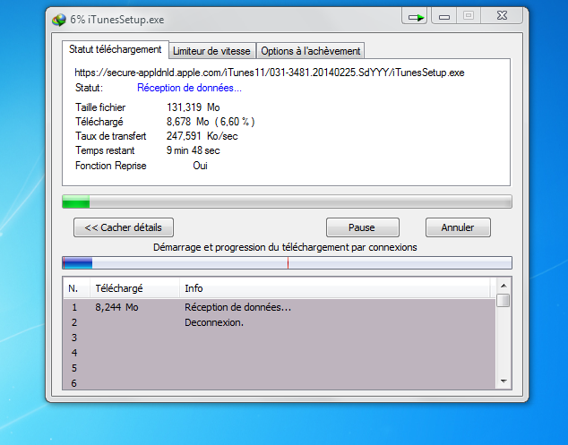Click the 8,244 Mo downloaded cell
Screen dimensions: 568x445
(x=116, y=307)
